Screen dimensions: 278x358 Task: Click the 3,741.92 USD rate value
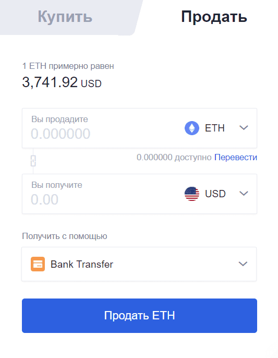click(x=62, y=82)
